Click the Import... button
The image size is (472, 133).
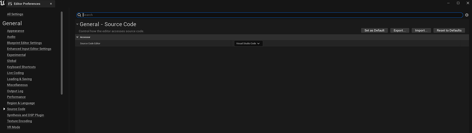[421, 30]
